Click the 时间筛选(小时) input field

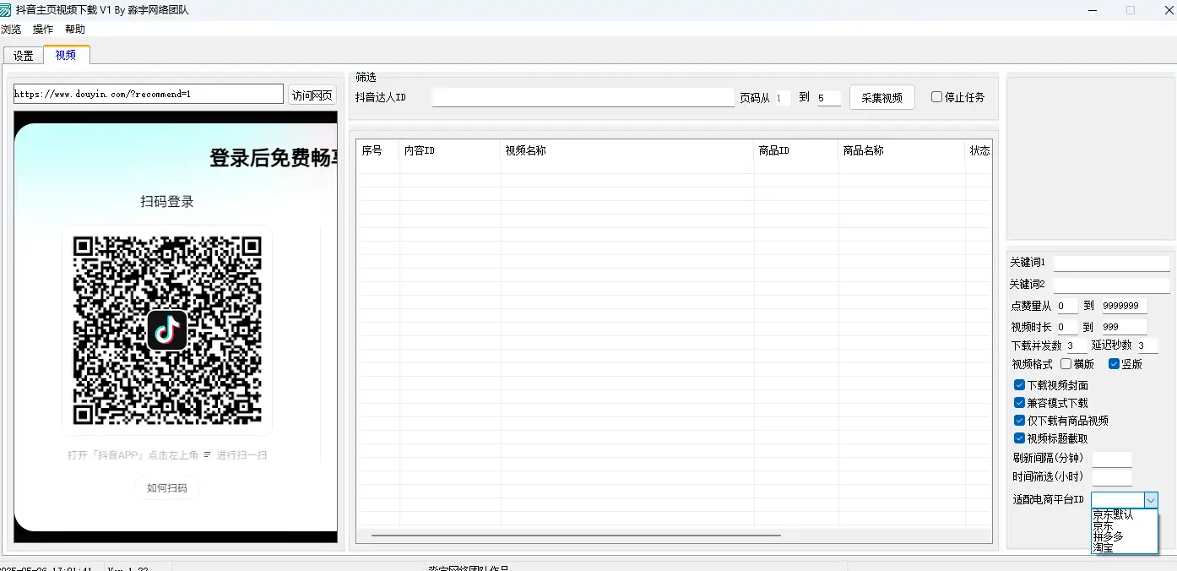[1112, 478]
